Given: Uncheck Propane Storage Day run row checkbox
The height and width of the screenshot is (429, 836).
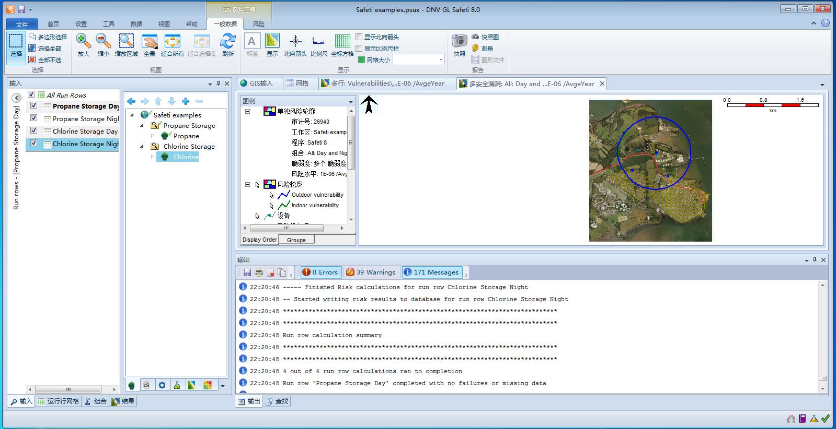Looking at the screenshot, I should (x=34, y=105).
